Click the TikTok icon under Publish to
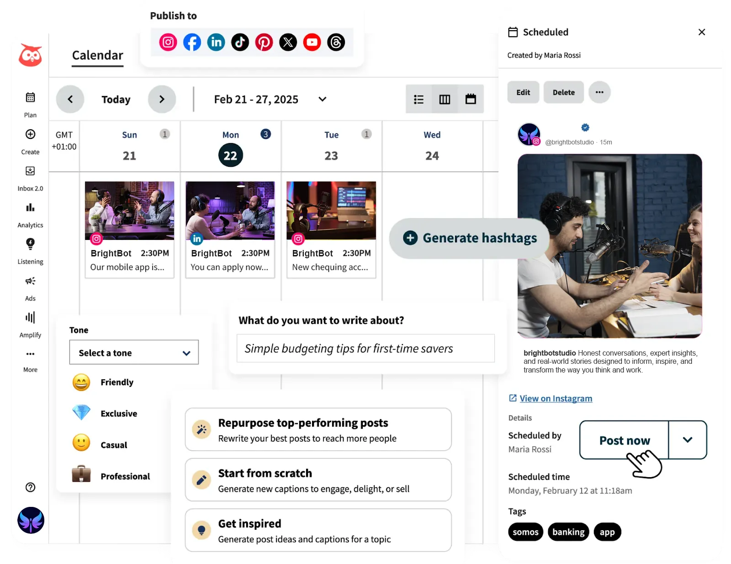The image size is (731, 564). pos(240,42)
